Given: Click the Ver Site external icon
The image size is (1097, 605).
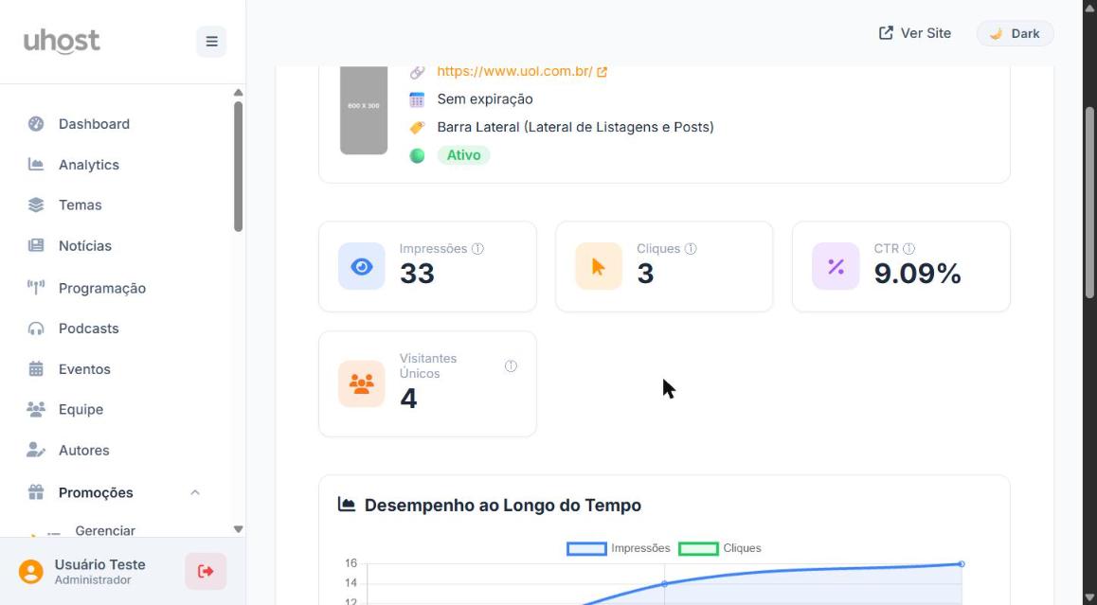Looking at the screenshot, I should (886, 33).
